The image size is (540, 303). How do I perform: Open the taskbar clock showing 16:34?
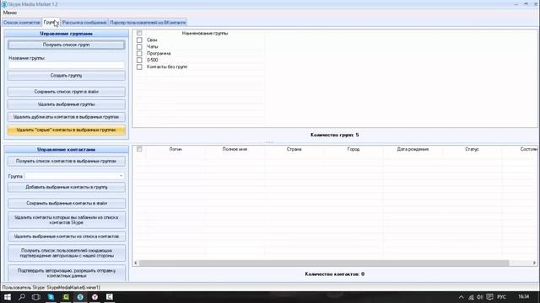pyautogui.click(x=523, y=296)
